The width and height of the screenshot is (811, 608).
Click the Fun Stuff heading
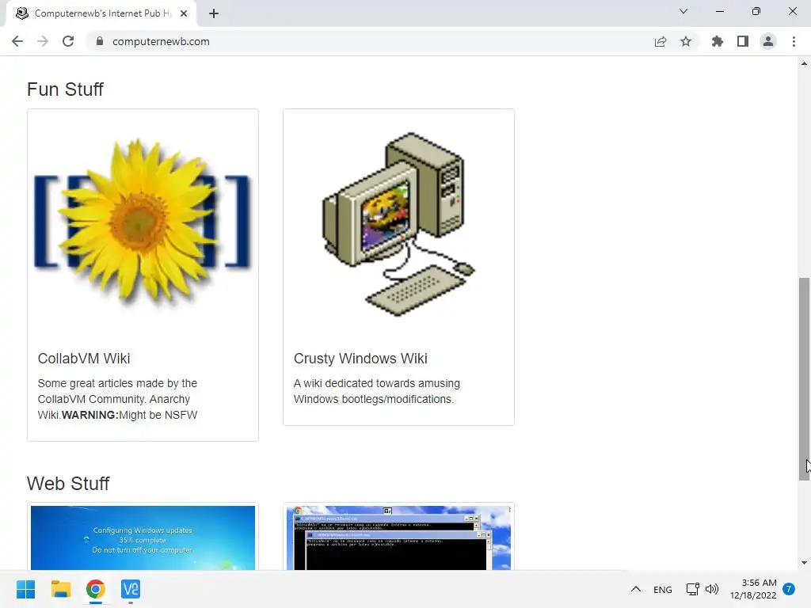click(x=65, y=89)
